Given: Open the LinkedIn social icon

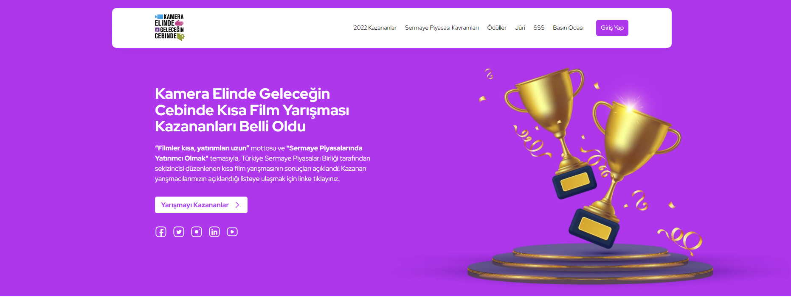Looking at the screenshot, I should [214, 232].
